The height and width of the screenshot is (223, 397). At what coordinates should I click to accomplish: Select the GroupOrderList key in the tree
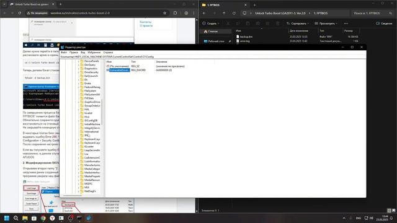pos(92,106)
